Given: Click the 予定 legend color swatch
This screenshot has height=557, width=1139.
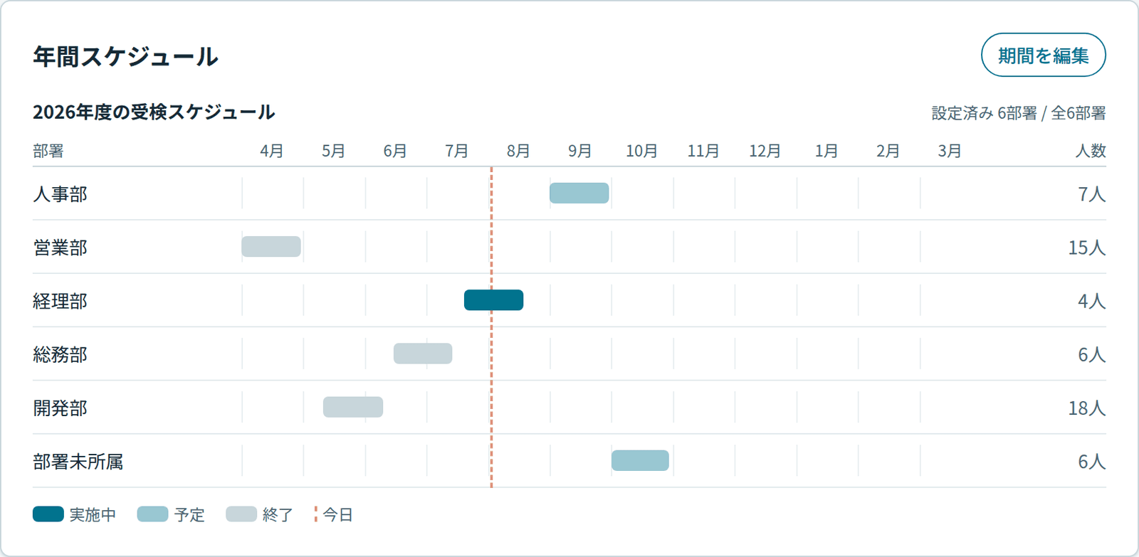Looking at the screenshot, I should (152, 514).
